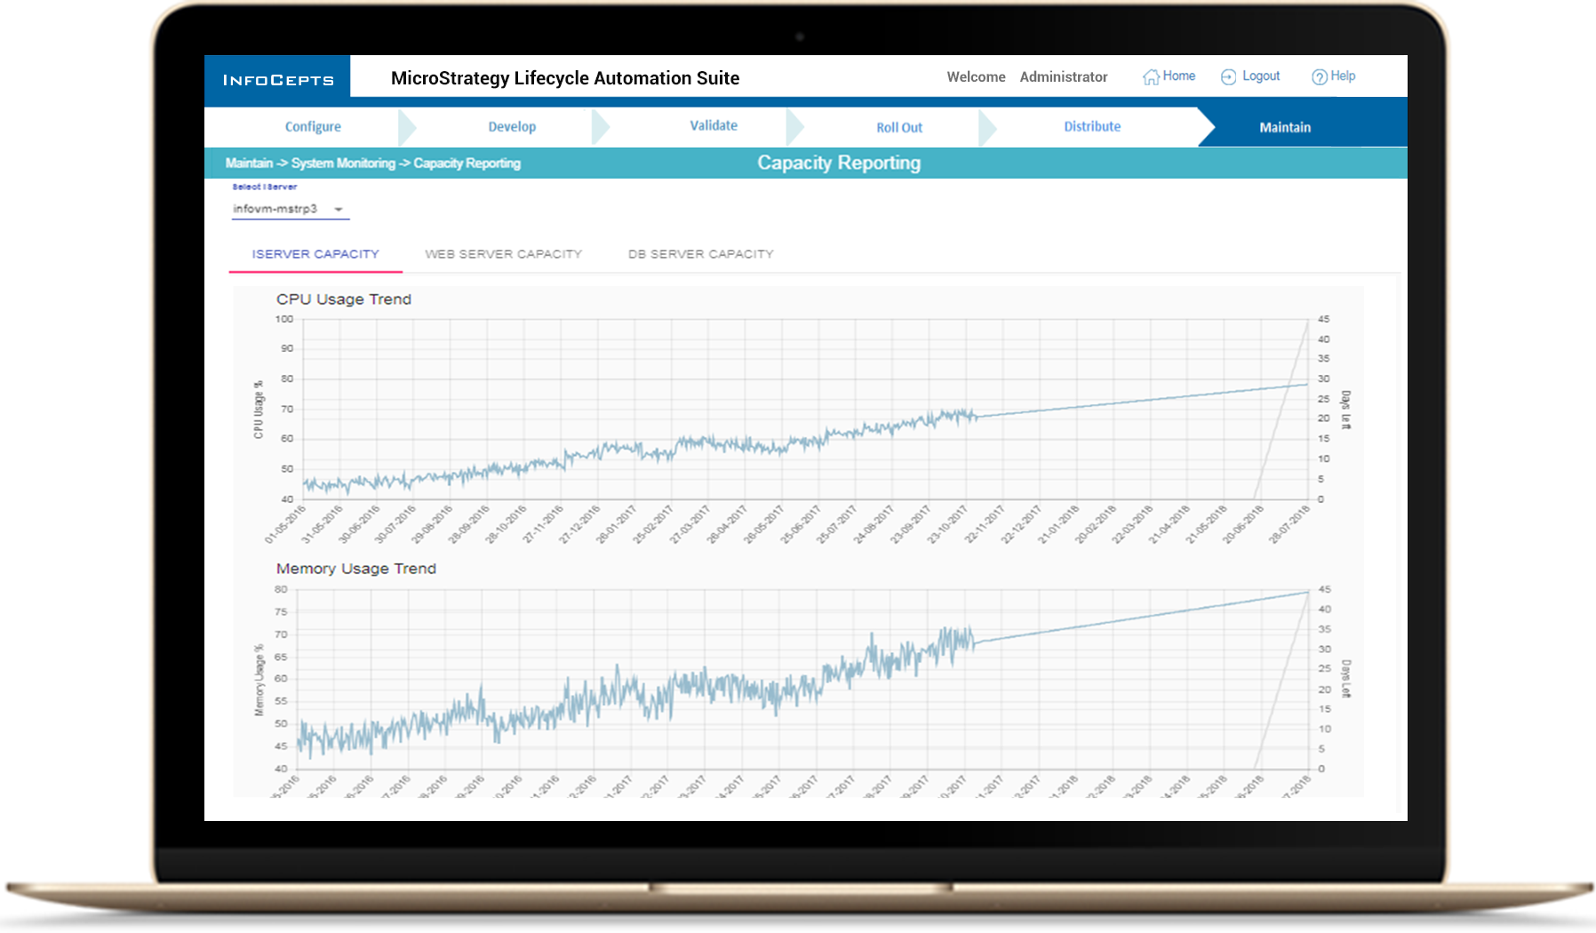Click the Logout link text

[x=1261, y=76]
